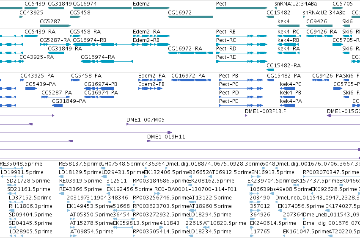This screenshot has height=238, width=360.
Task: Select the CG16974-RA transcript label
Action: point(98,57)
